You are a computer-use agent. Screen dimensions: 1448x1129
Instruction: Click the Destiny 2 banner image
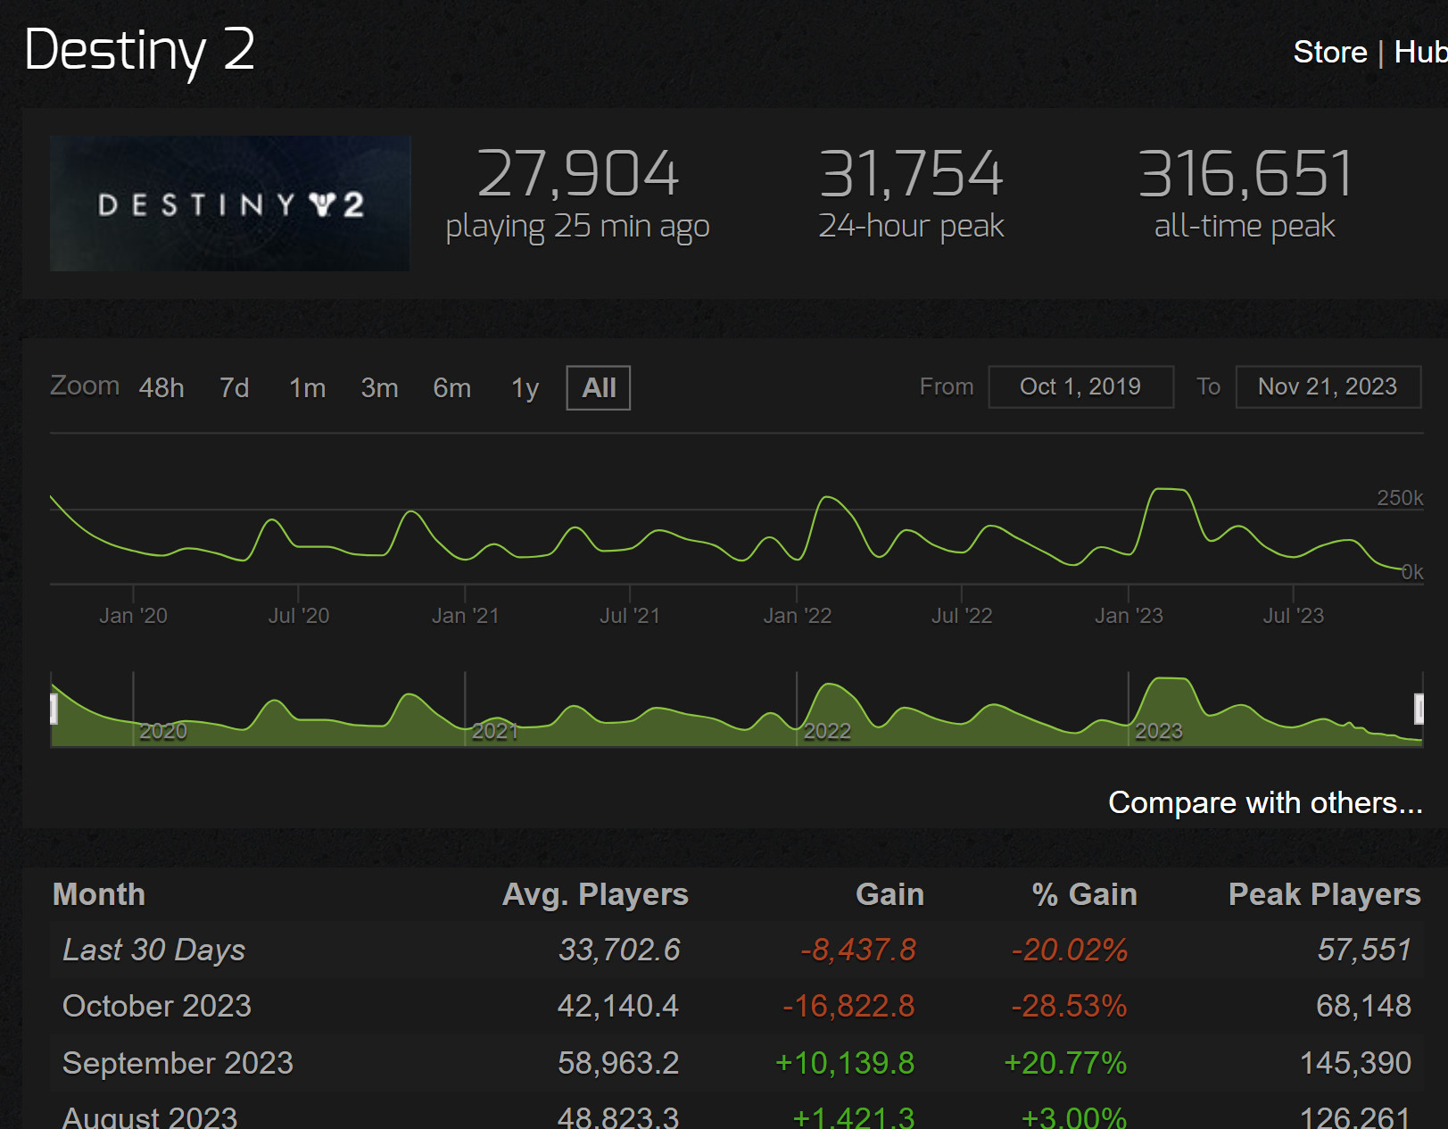click(229, 203)
